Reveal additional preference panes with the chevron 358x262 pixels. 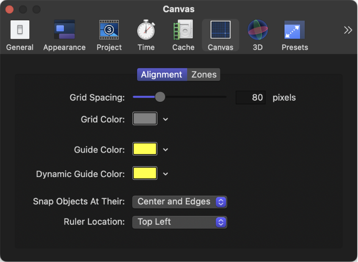348,30
